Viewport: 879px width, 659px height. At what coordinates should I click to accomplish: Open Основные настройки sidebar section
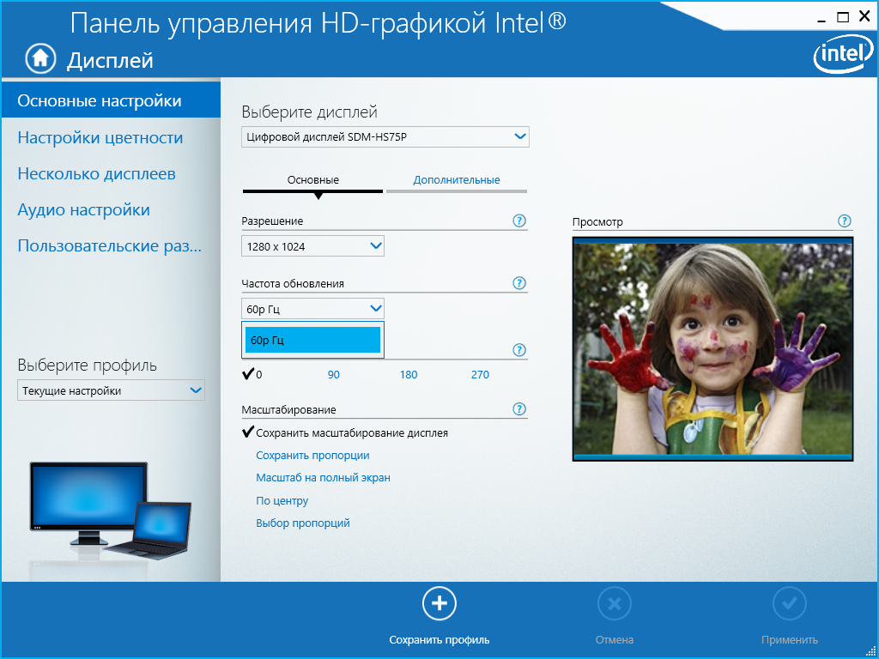pos(111,101)
